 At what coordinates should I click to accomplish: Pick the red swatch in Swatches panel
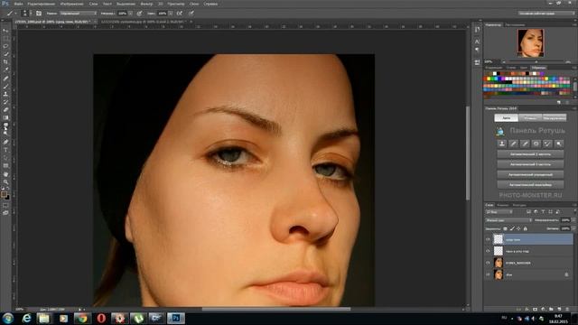click(x=485, y=79)
